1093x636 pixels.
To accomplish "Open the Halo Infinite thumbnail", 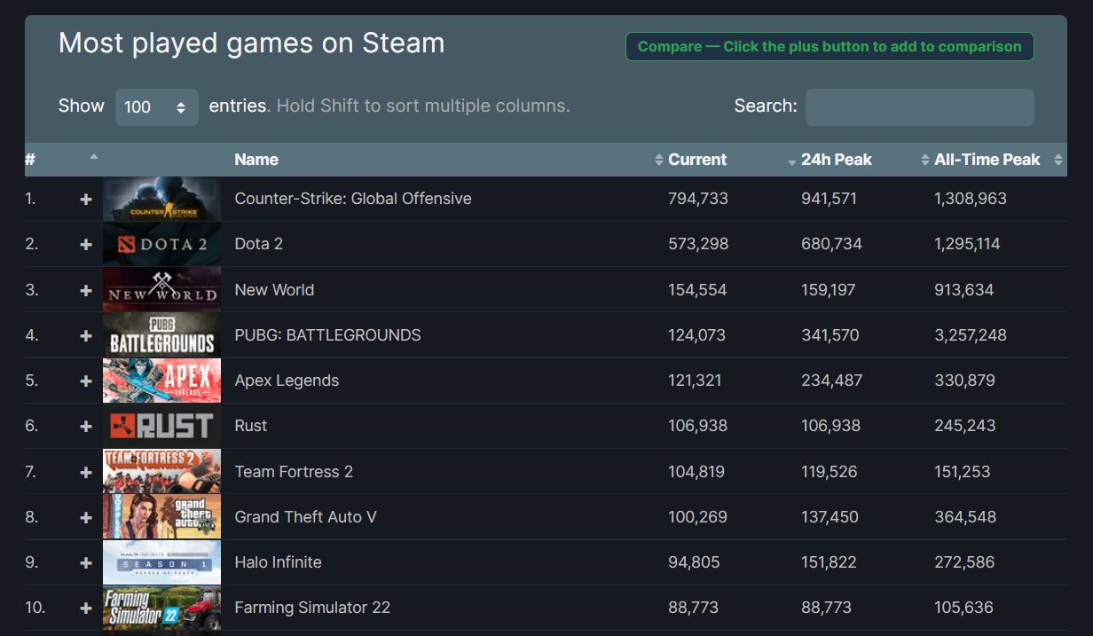I will [x=161, y=562].
